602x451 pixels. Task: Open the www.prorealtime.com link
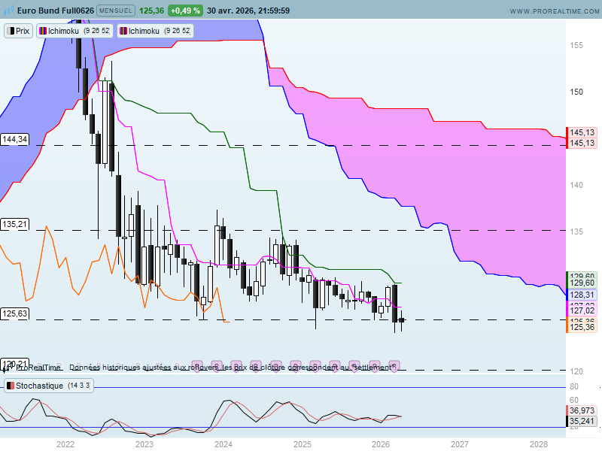tap(555, 11)
